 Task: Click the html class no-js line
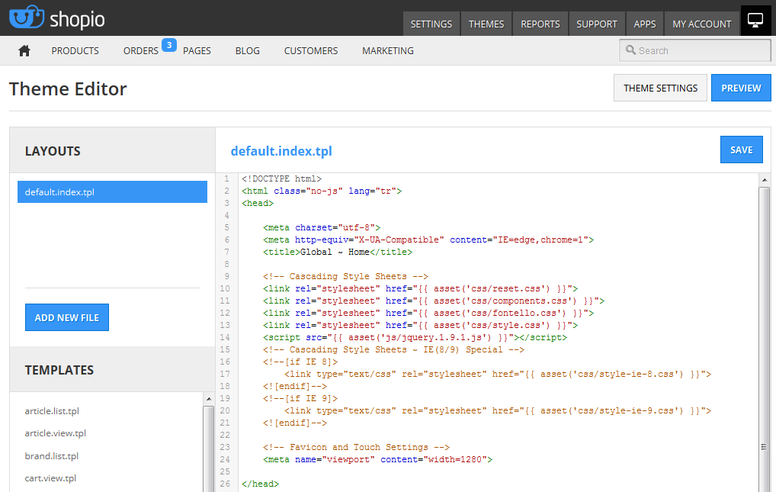322,191
